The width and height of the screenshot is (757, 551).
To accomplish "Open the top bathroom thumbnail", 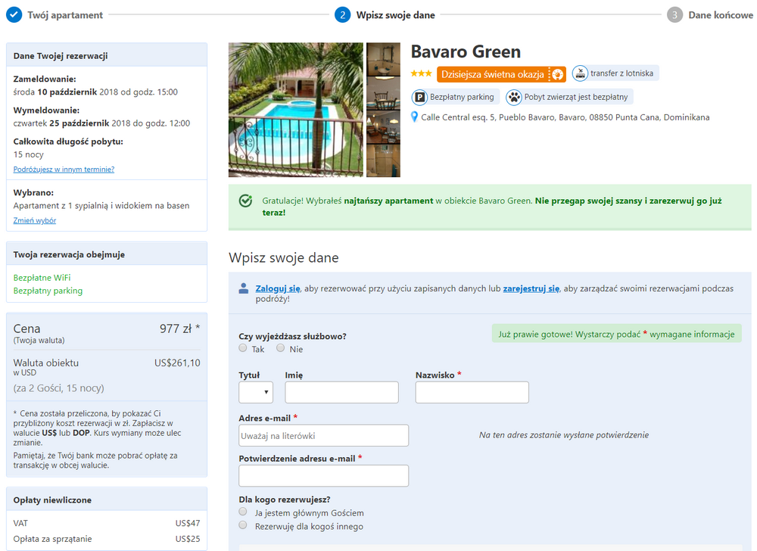I will [383, 59].
